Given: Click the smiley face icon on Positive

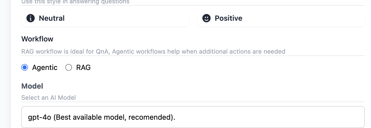Looking at the screenshot, I should 206,18.
